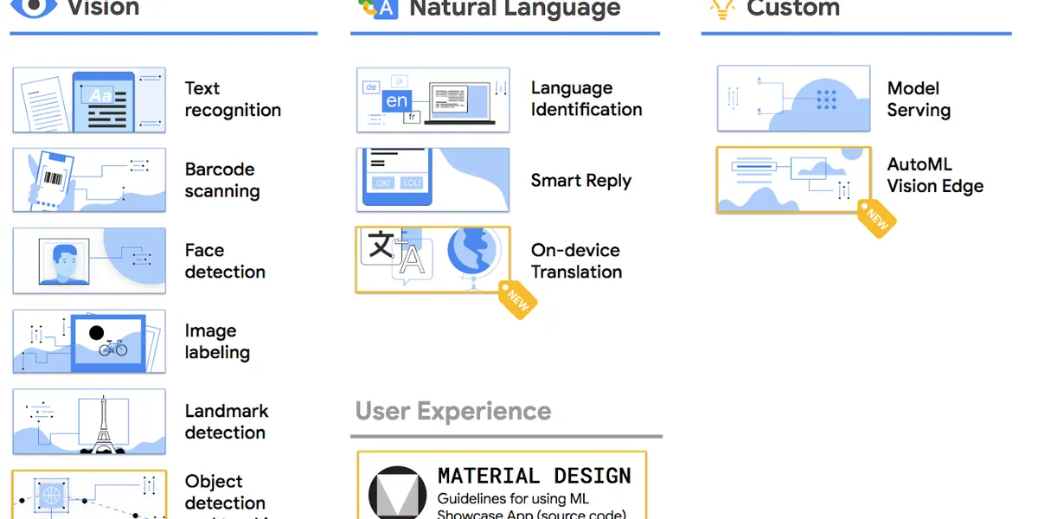Click the "Language Identification" label
The width and height of the screenshot is (1038, 519).
[586, 99]
